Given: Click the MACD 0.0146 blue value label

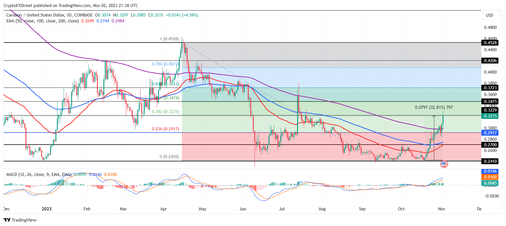Looking at the screenshot, I should click(490, 171).
